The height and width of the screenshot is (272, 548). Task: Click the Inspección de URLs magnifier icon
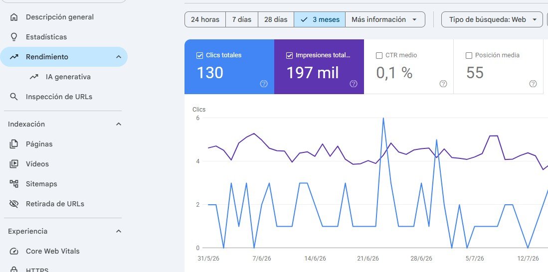click(14, 97)
